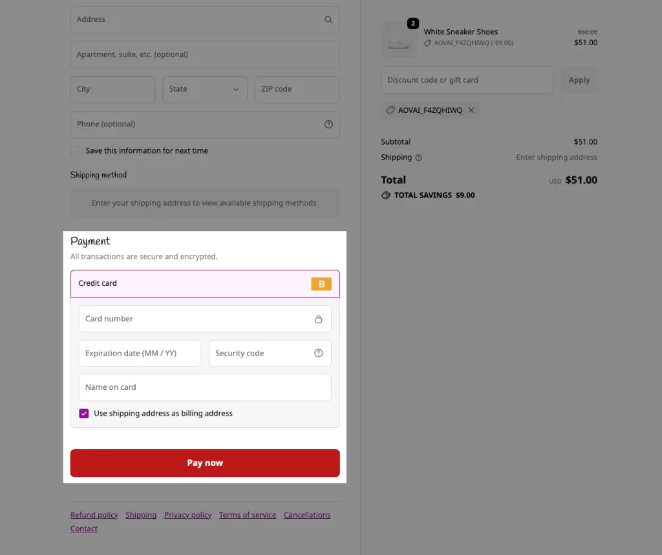Viewport: 662px width, 555px height.
Task: Check Save this information for next time
Action: click(x=76, y=151)
